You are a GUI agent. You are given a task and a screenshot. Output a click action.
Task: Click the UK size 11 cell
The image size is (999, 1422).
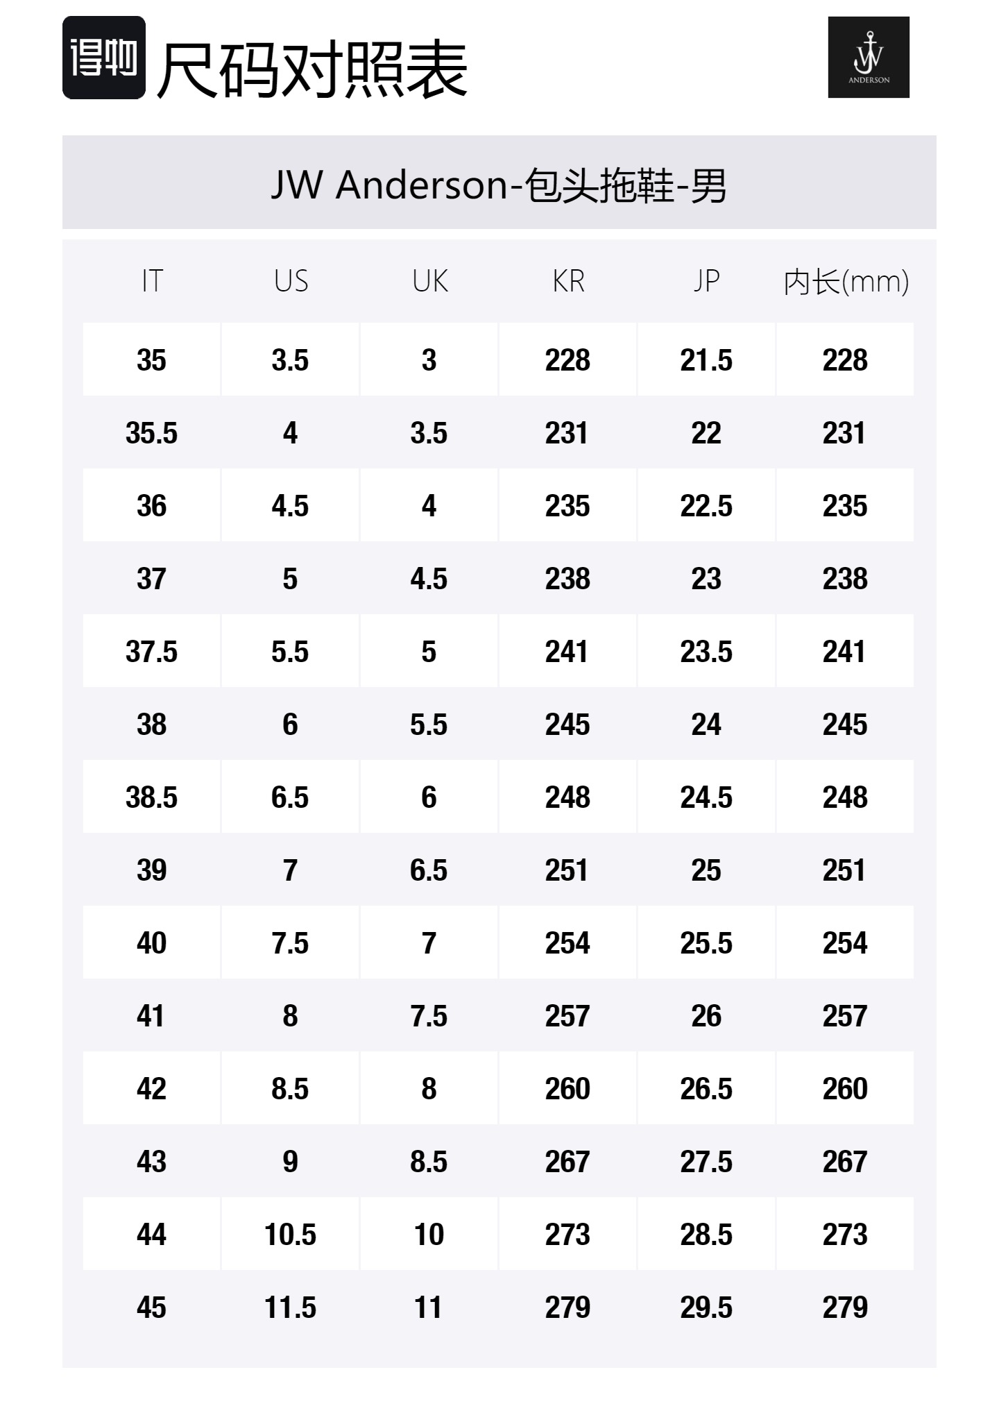[429, 1307]
